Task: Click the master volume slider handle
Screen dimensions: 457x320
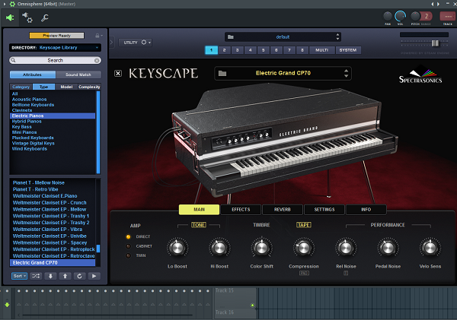Action: pos(435,43)
